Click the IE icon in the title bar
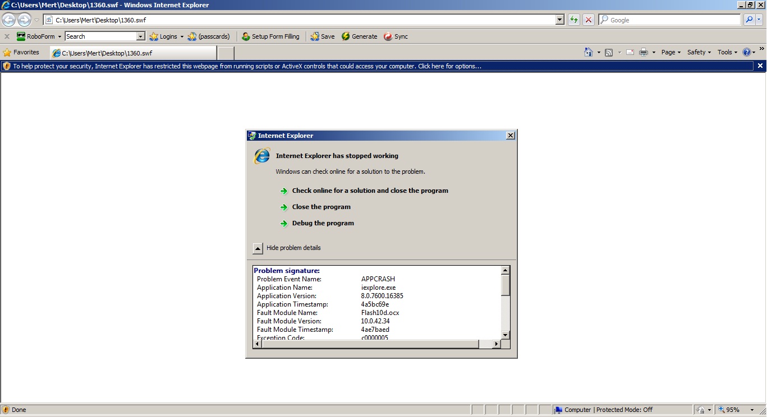767x417 pixels. pyautogui.click(x=6, y=5)
